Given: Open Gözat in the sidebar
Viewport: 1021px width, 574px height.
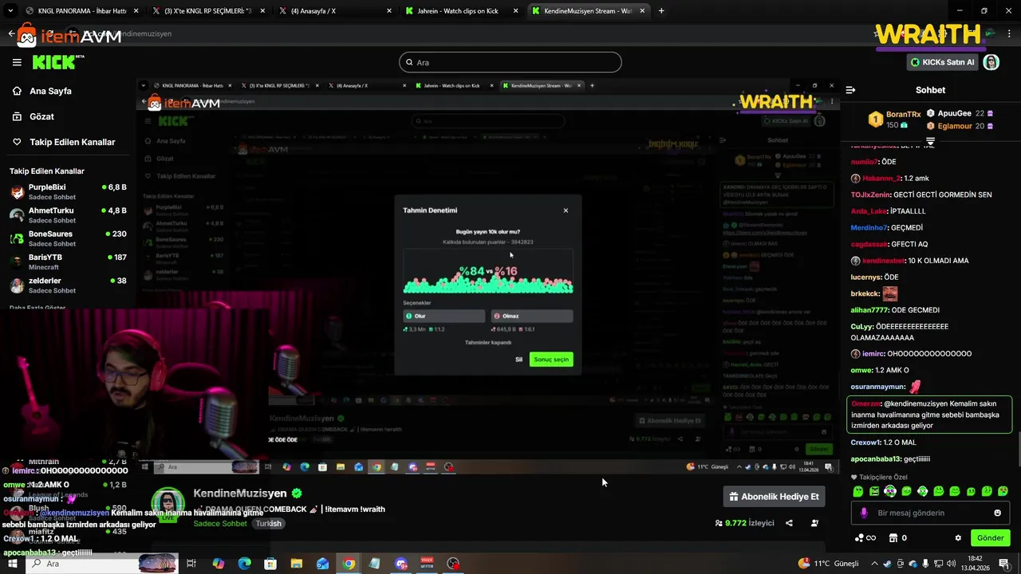Looking at the screenshot, I should (x=41, y=116).
